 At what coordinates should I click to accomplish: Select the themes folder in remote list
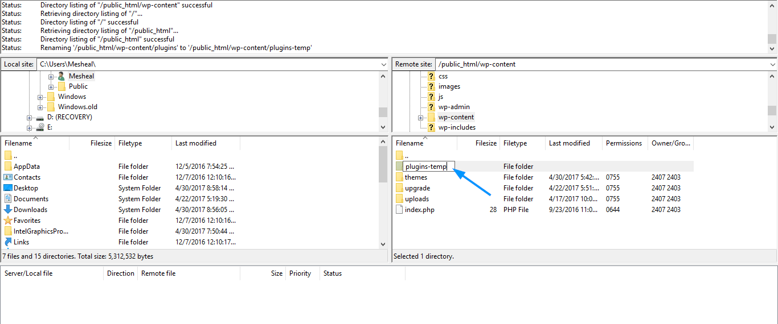[416, 177]
